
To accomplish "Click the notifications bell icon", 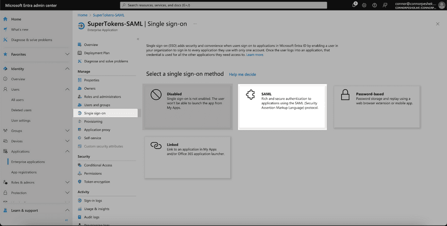I will pyautogui.click(x=354, y=5).
